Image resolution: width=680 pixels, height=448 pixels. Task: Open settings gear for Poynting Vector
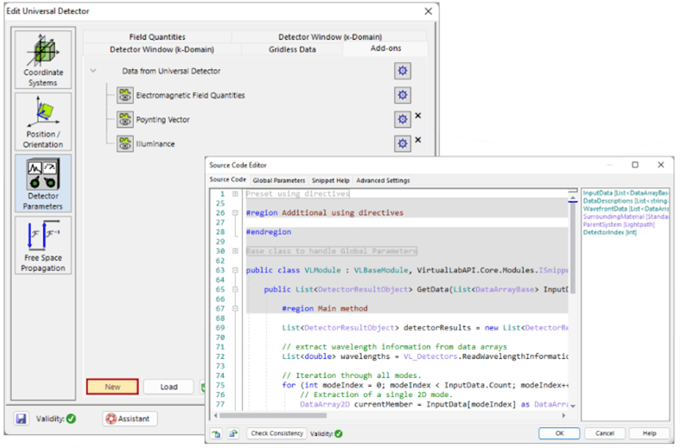(x=402, y=119)
